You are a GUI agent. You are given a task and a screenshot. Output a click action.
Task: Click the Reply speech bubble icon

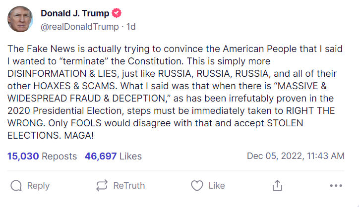[x=16, y=186]
